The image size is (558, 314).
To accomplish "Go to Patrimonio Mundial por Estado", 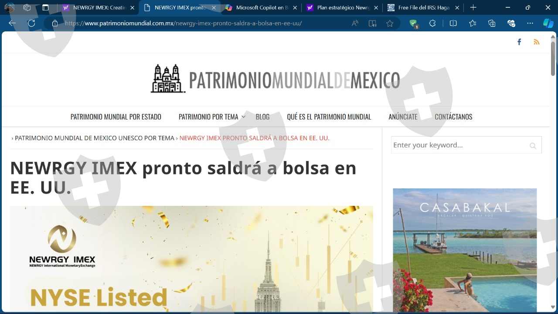I will point(116,117).
